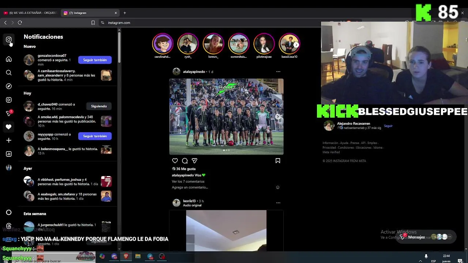Select the Instagram browser tab
The image size is (468, 263).
(x=90, y=13)
